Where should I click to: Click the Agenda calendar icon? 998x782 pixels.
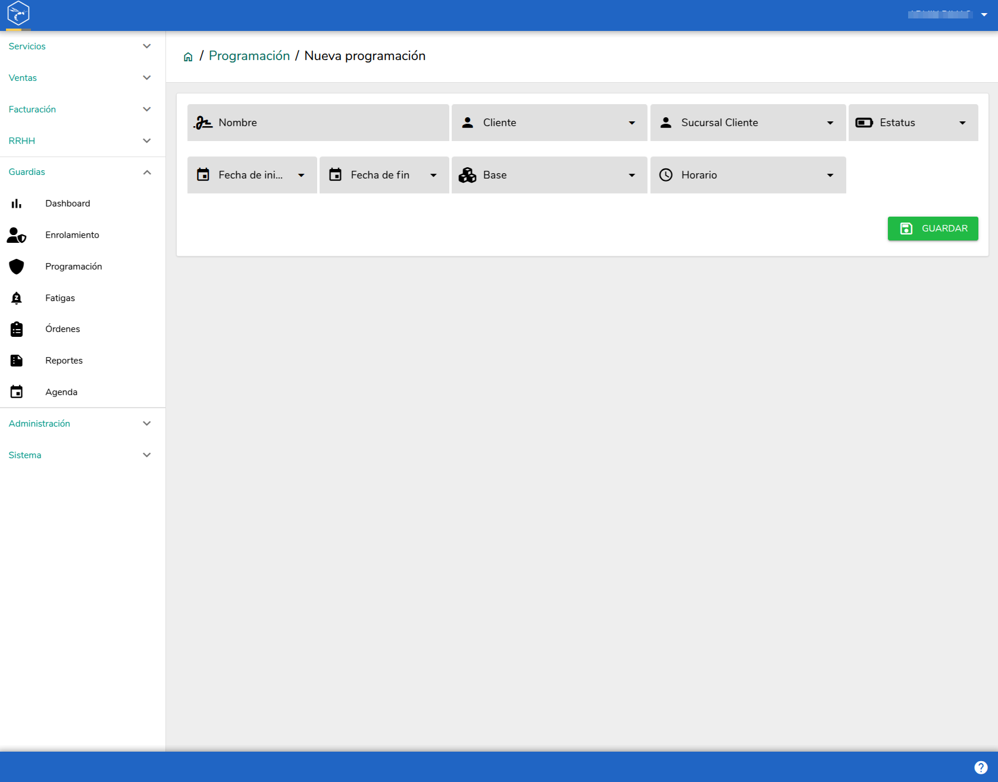pos(17,392)
